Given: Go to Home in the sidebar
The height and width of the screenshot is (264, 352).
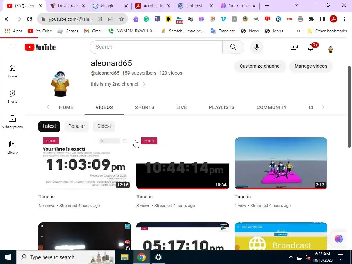Looking at the screenshot, I should pos(12,71).
